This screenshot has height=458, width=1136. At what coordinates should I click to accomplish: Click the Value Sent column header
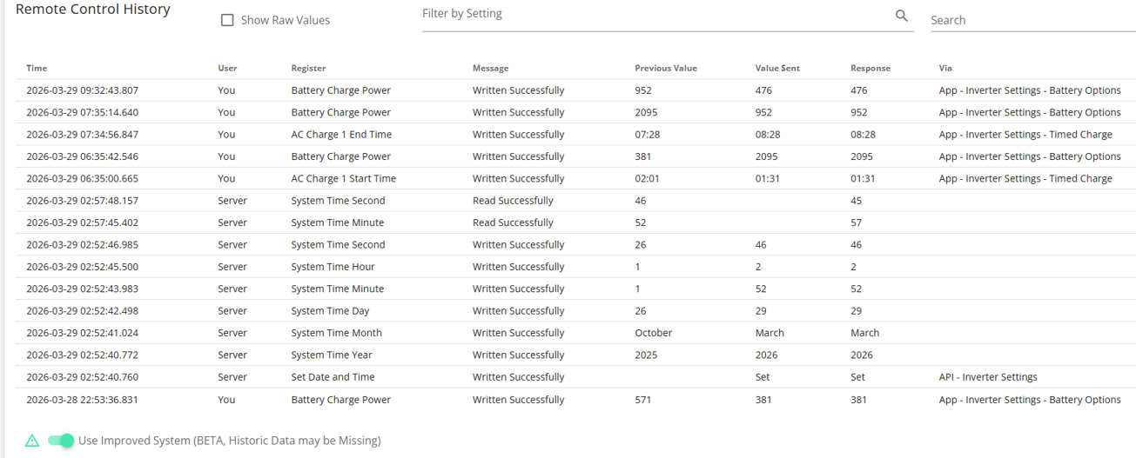click(777, 68)
